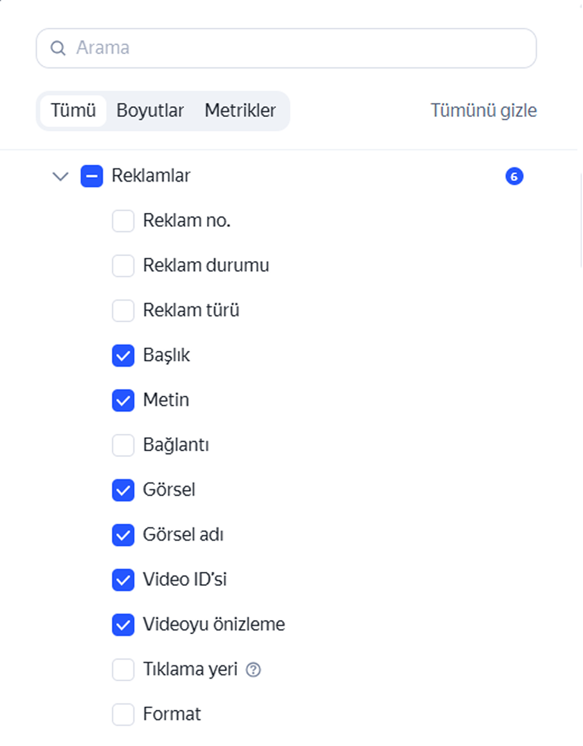The width and height of the screenshot is (583, 746).
Task: Click the help icon beside Tıklama yeri
Action: click(x=253, y=670)
